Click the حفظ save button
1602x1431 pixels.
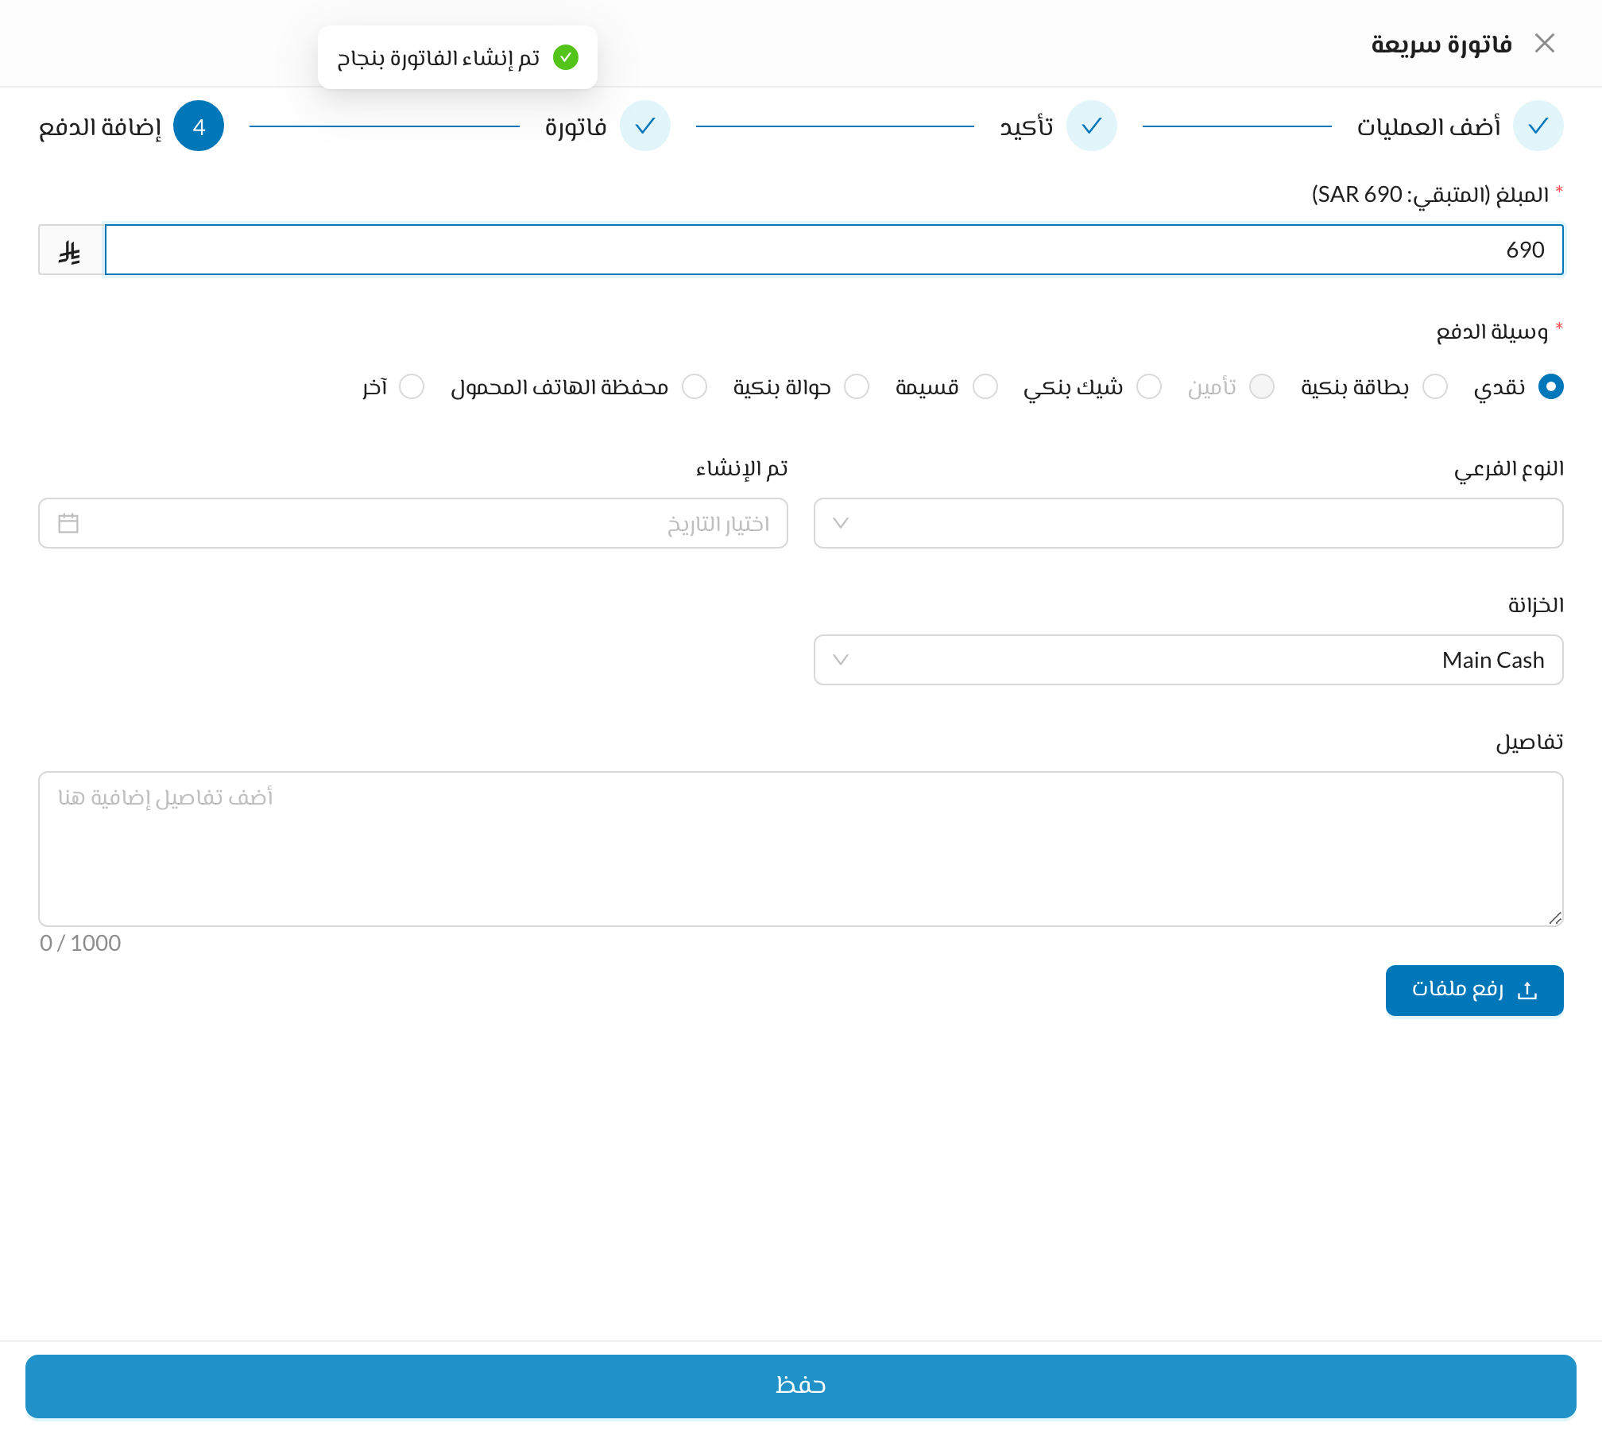801,1386
